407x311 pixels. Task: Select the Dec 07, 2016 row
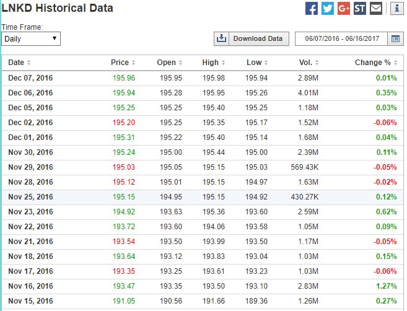[203, 78]
